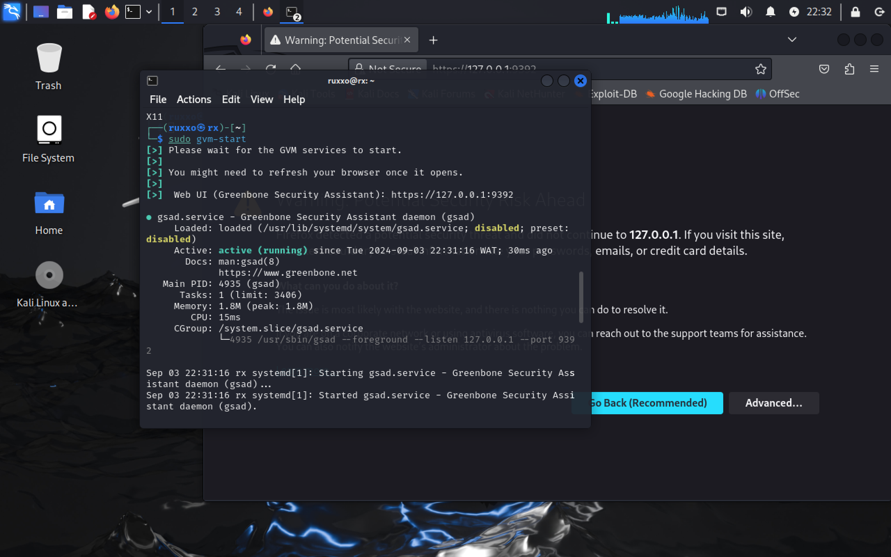Click the Edit menu in terminal
The height and width of the screenshot is (557, 891).
point(230,100)
